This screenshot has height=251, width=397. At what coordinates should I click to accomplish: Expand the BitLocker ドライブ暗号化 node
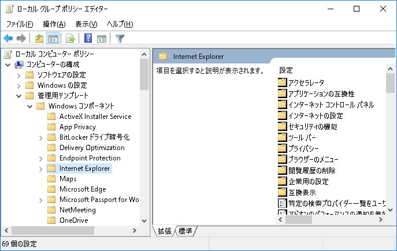41,138
